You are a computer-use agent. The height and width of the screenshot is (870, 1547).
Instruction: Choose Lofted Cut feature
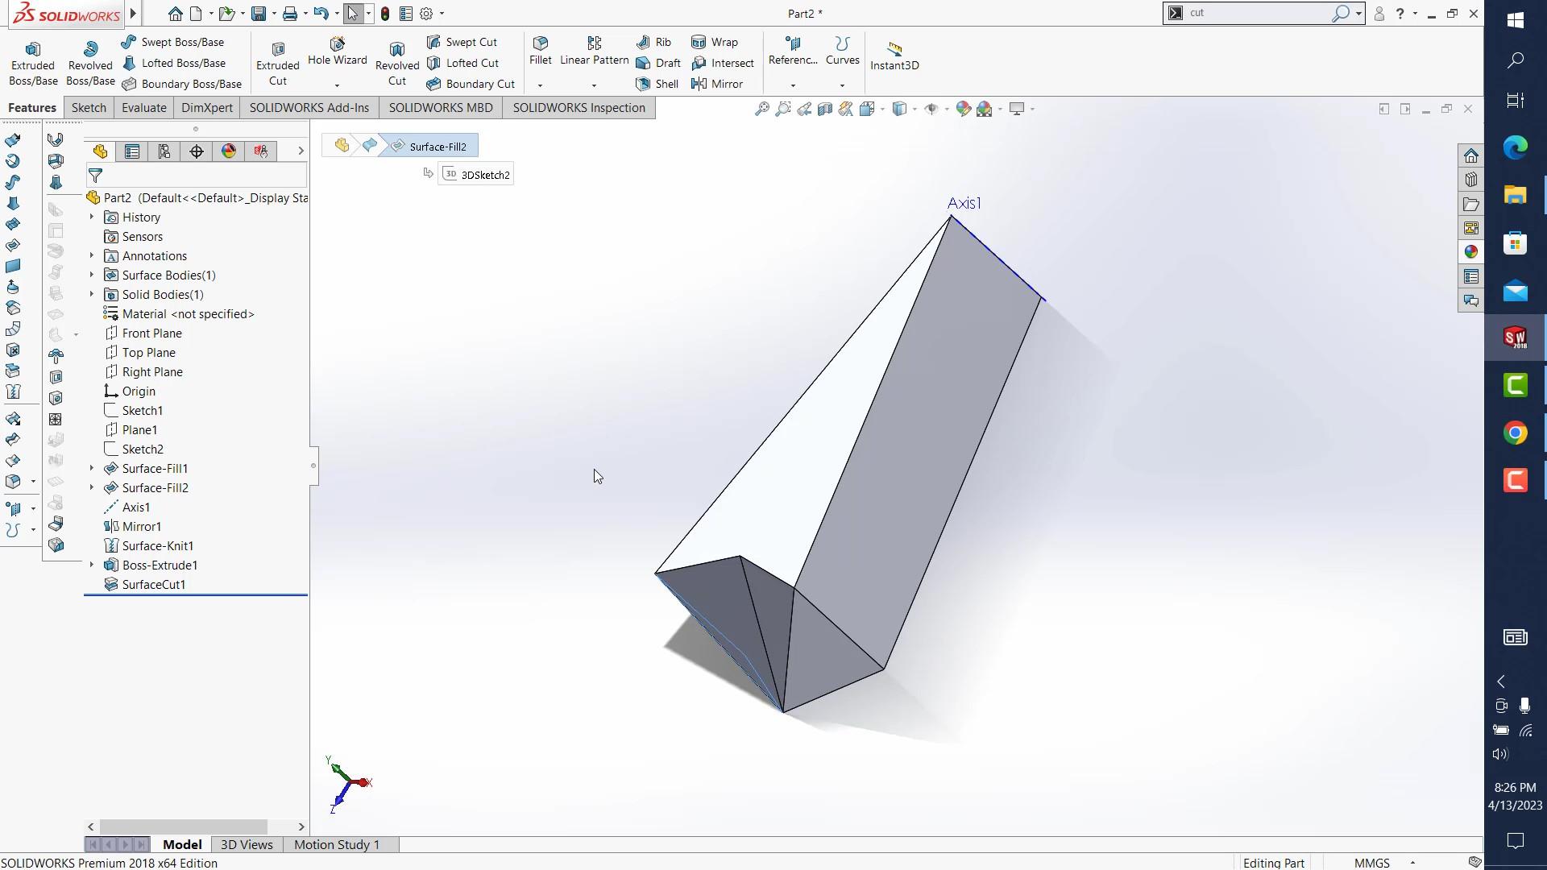click(463, 63)
